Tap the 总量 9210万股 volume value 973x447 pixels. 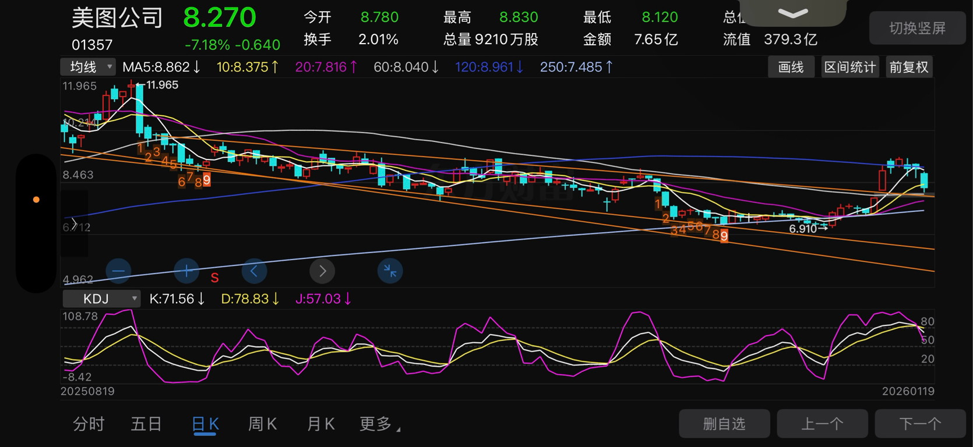(491, 40)
